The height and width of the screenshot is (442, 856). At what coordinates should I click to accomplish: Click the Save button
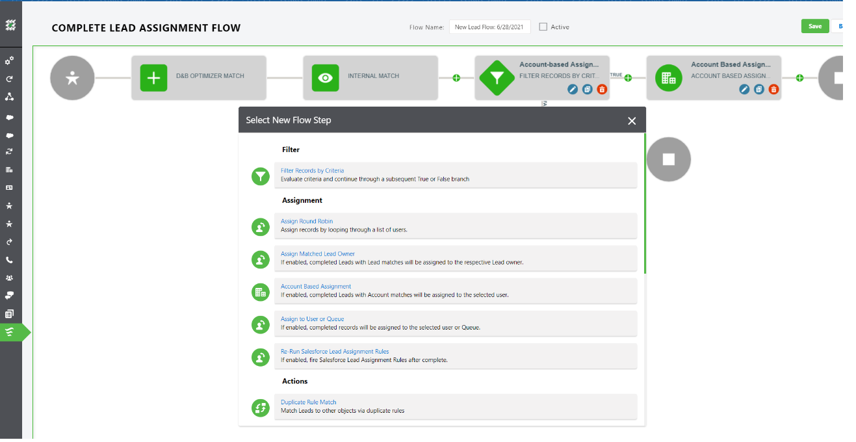[815, 26]
